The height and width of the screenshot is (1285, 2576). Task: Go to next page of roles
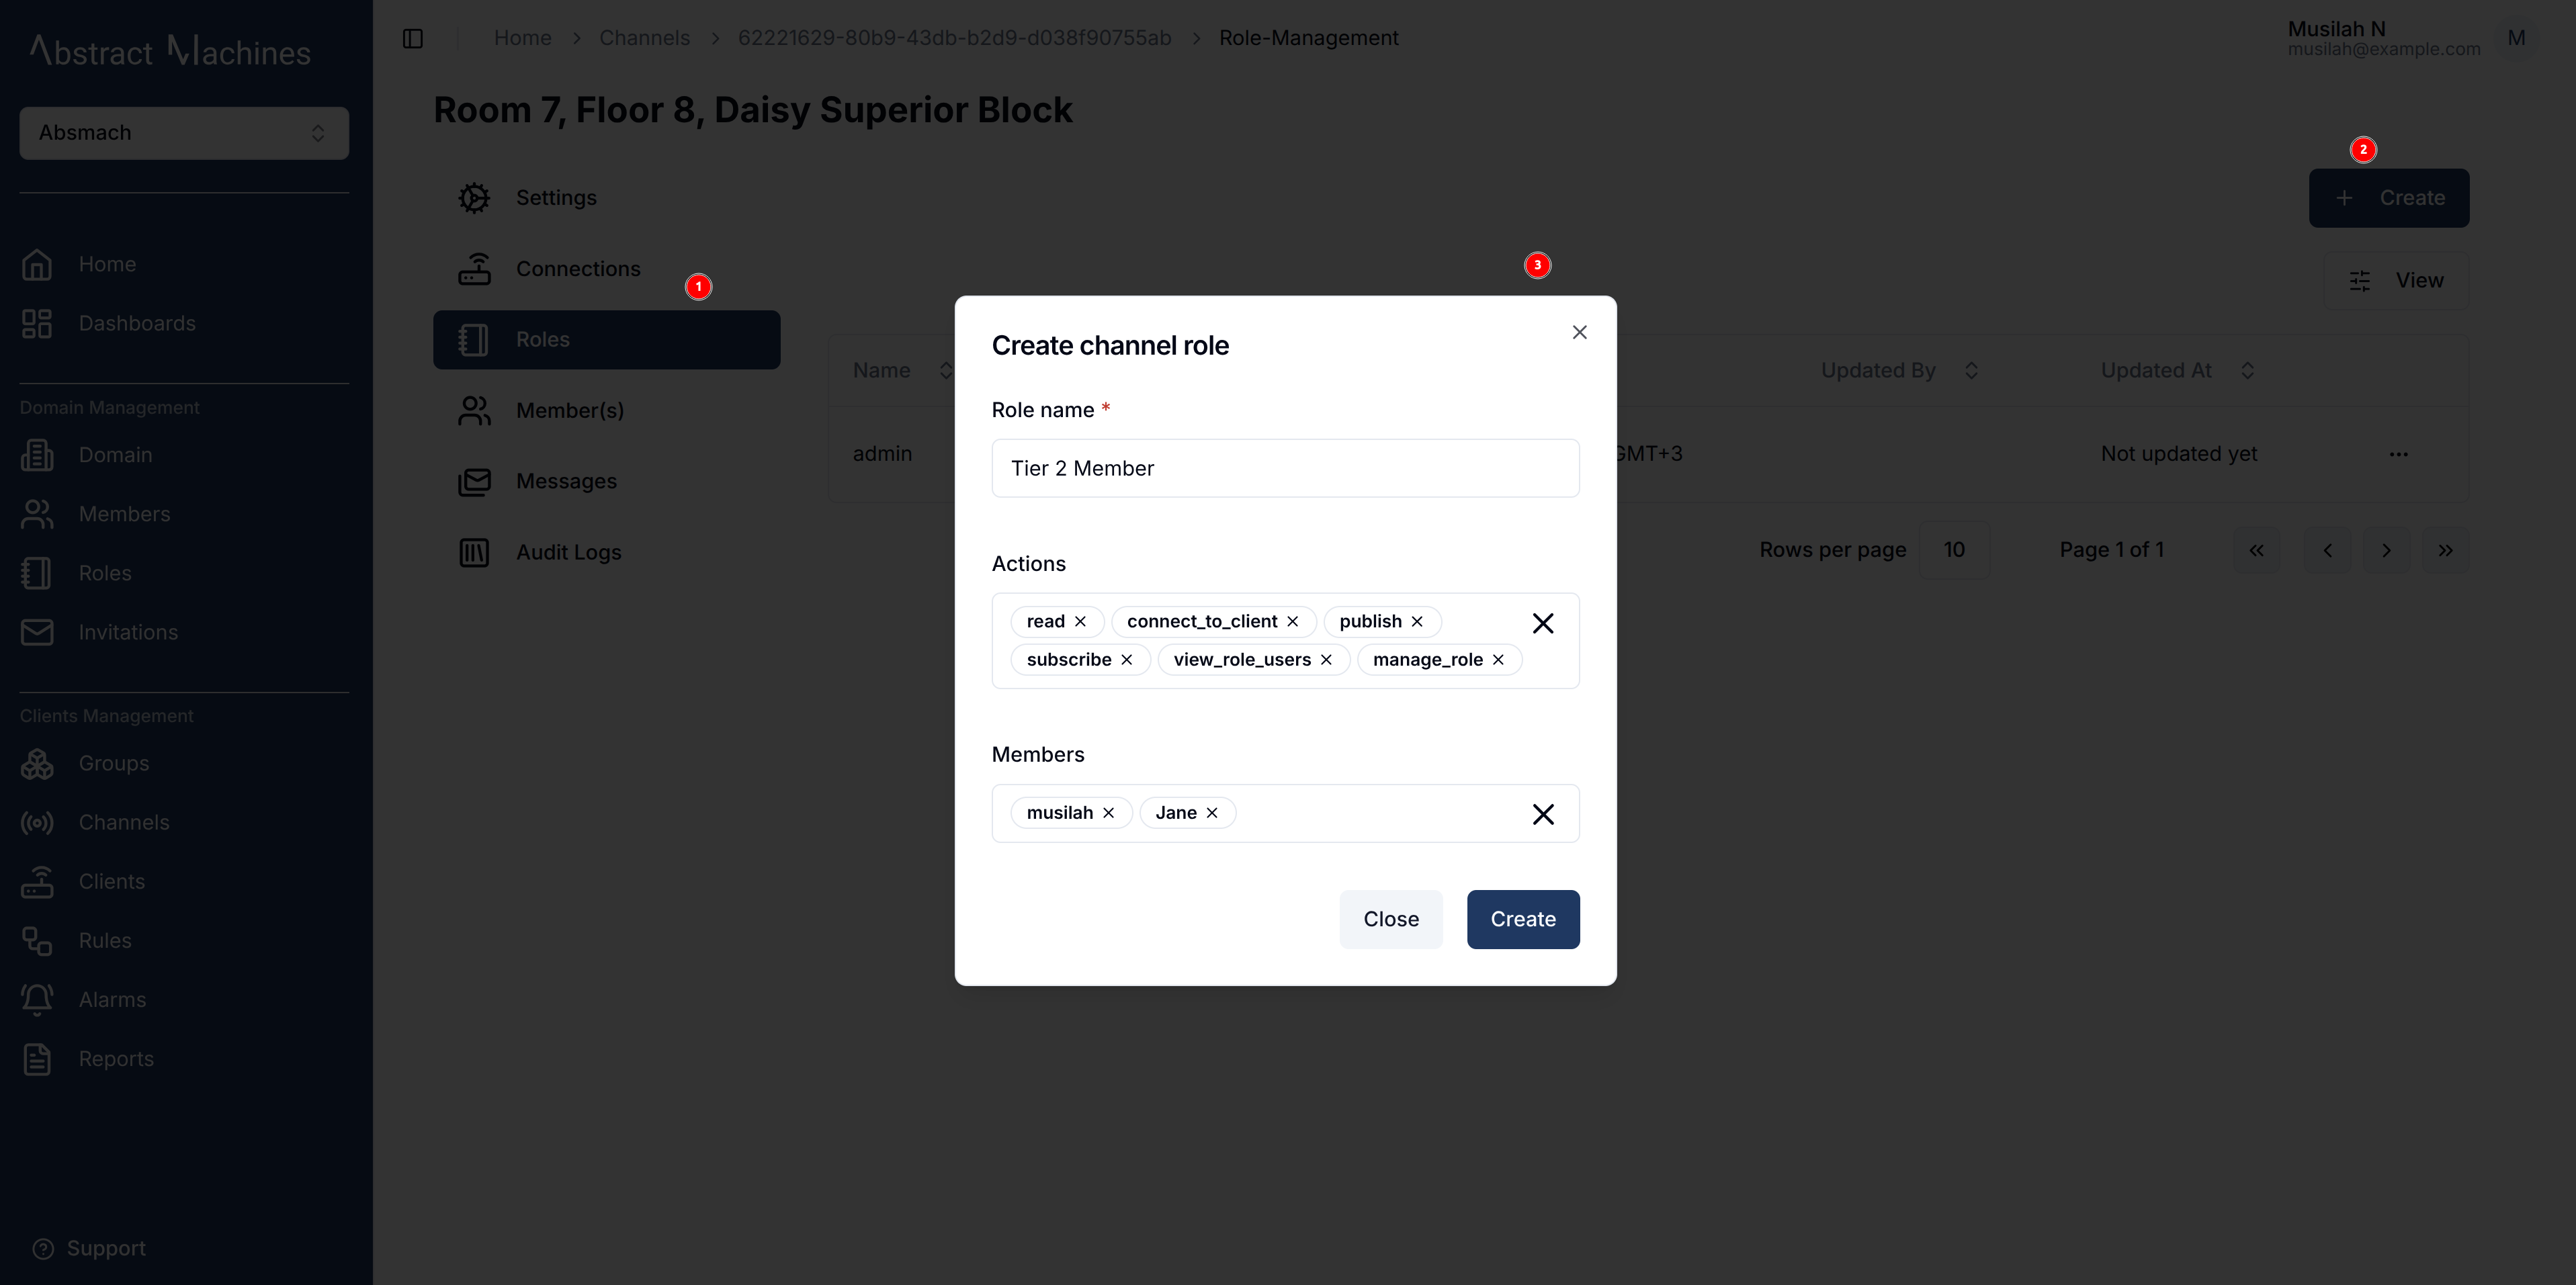(x=2386, y=550)
